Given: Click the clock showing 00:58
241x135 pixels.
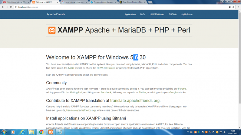Looking at the screenshot, I should coord(232,131).
